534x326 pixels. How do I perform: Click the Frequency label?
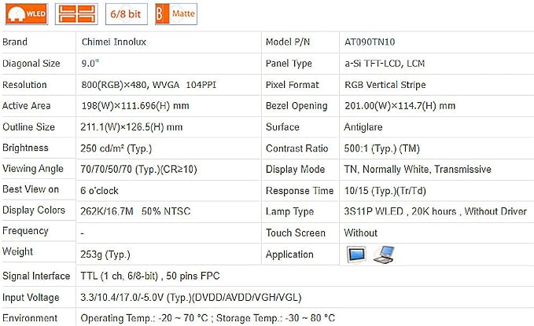tap(25, 231)
